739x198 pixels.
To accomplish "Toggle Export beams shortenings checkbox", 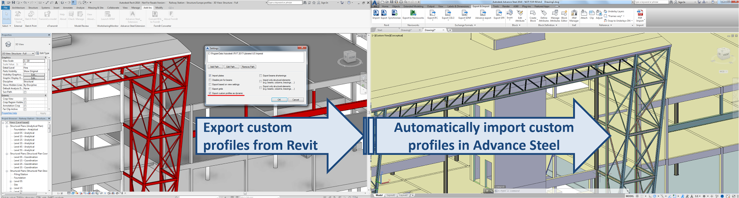I will pos(260,76).
